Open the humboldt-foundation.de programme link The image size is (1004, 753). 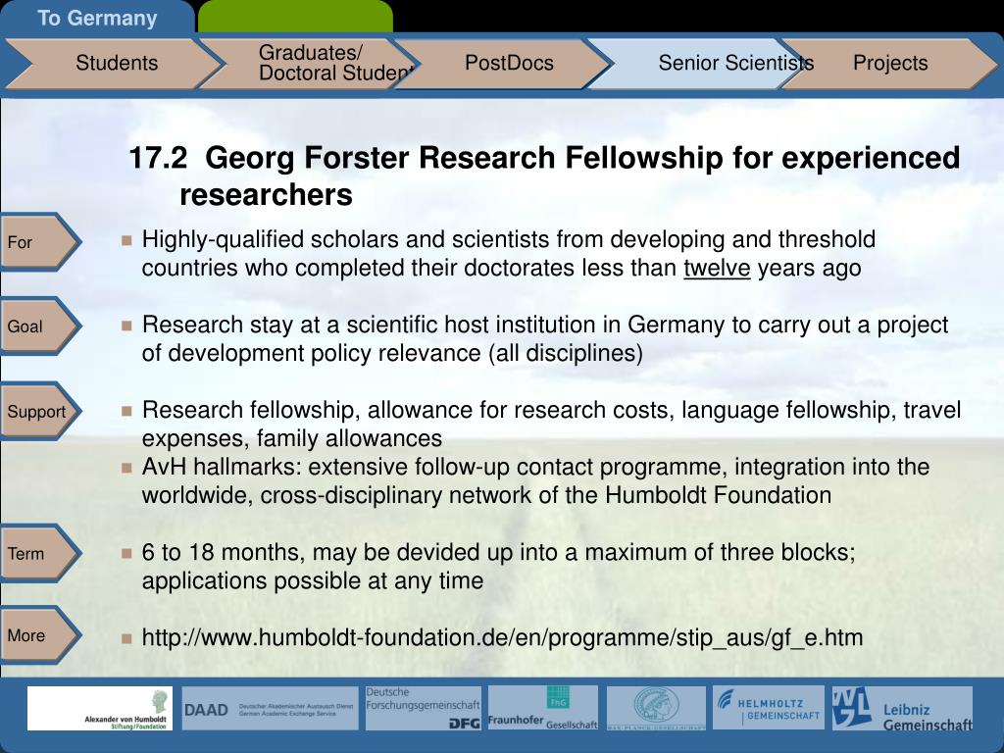coord(502,637)
